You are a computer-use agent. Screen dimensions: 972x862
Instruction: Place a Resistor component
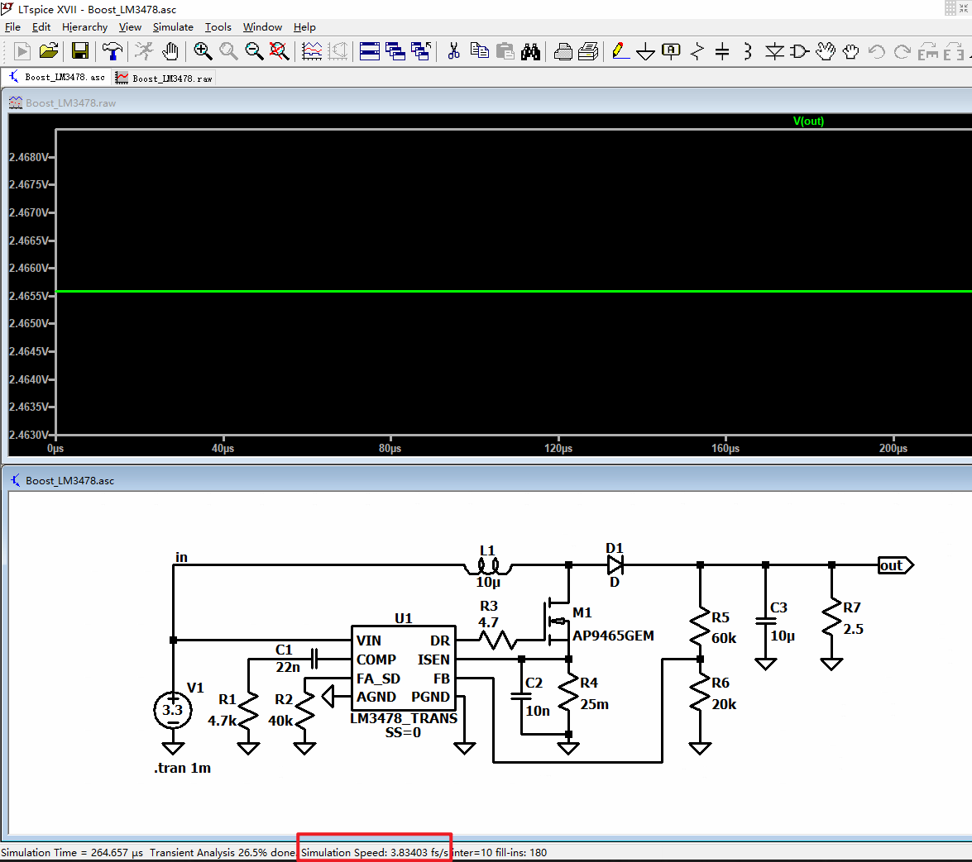click(697, 51)
